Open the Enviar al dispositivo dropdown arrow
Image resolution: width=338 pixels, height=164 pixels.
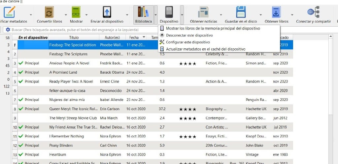(127, 15)
